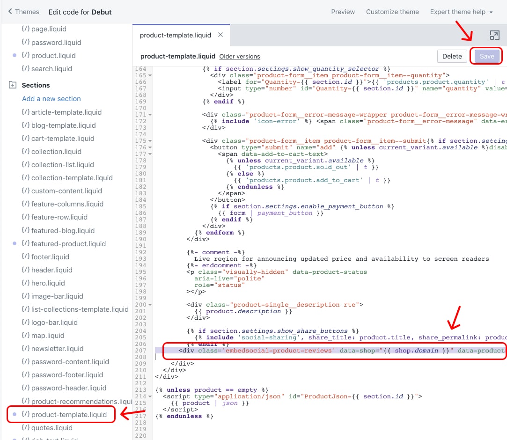Click the code icon beside map.liquid

(26, 336)
